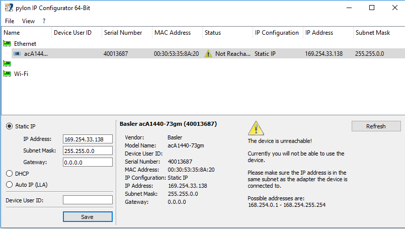Click the Vendor value Basler
Screen dimensions: 405x229
(175, 137)
